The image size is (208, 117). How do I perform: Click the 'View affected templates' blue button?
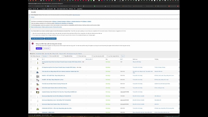tap(50, 38)
